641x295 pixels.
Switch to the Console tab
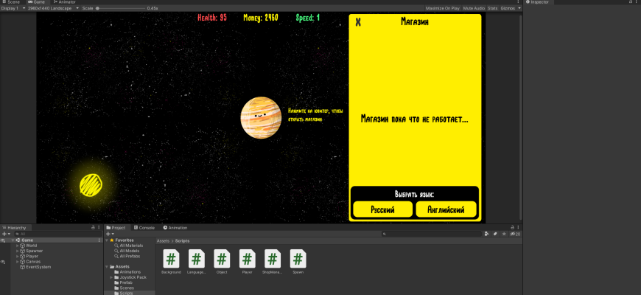tap(144, 228)
